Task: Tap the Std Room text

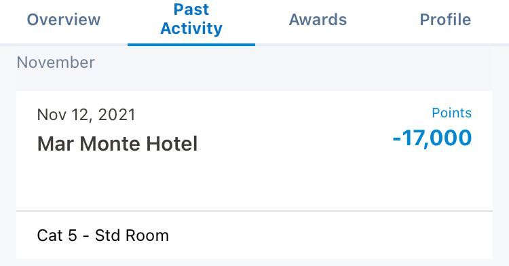Action: 132,235
